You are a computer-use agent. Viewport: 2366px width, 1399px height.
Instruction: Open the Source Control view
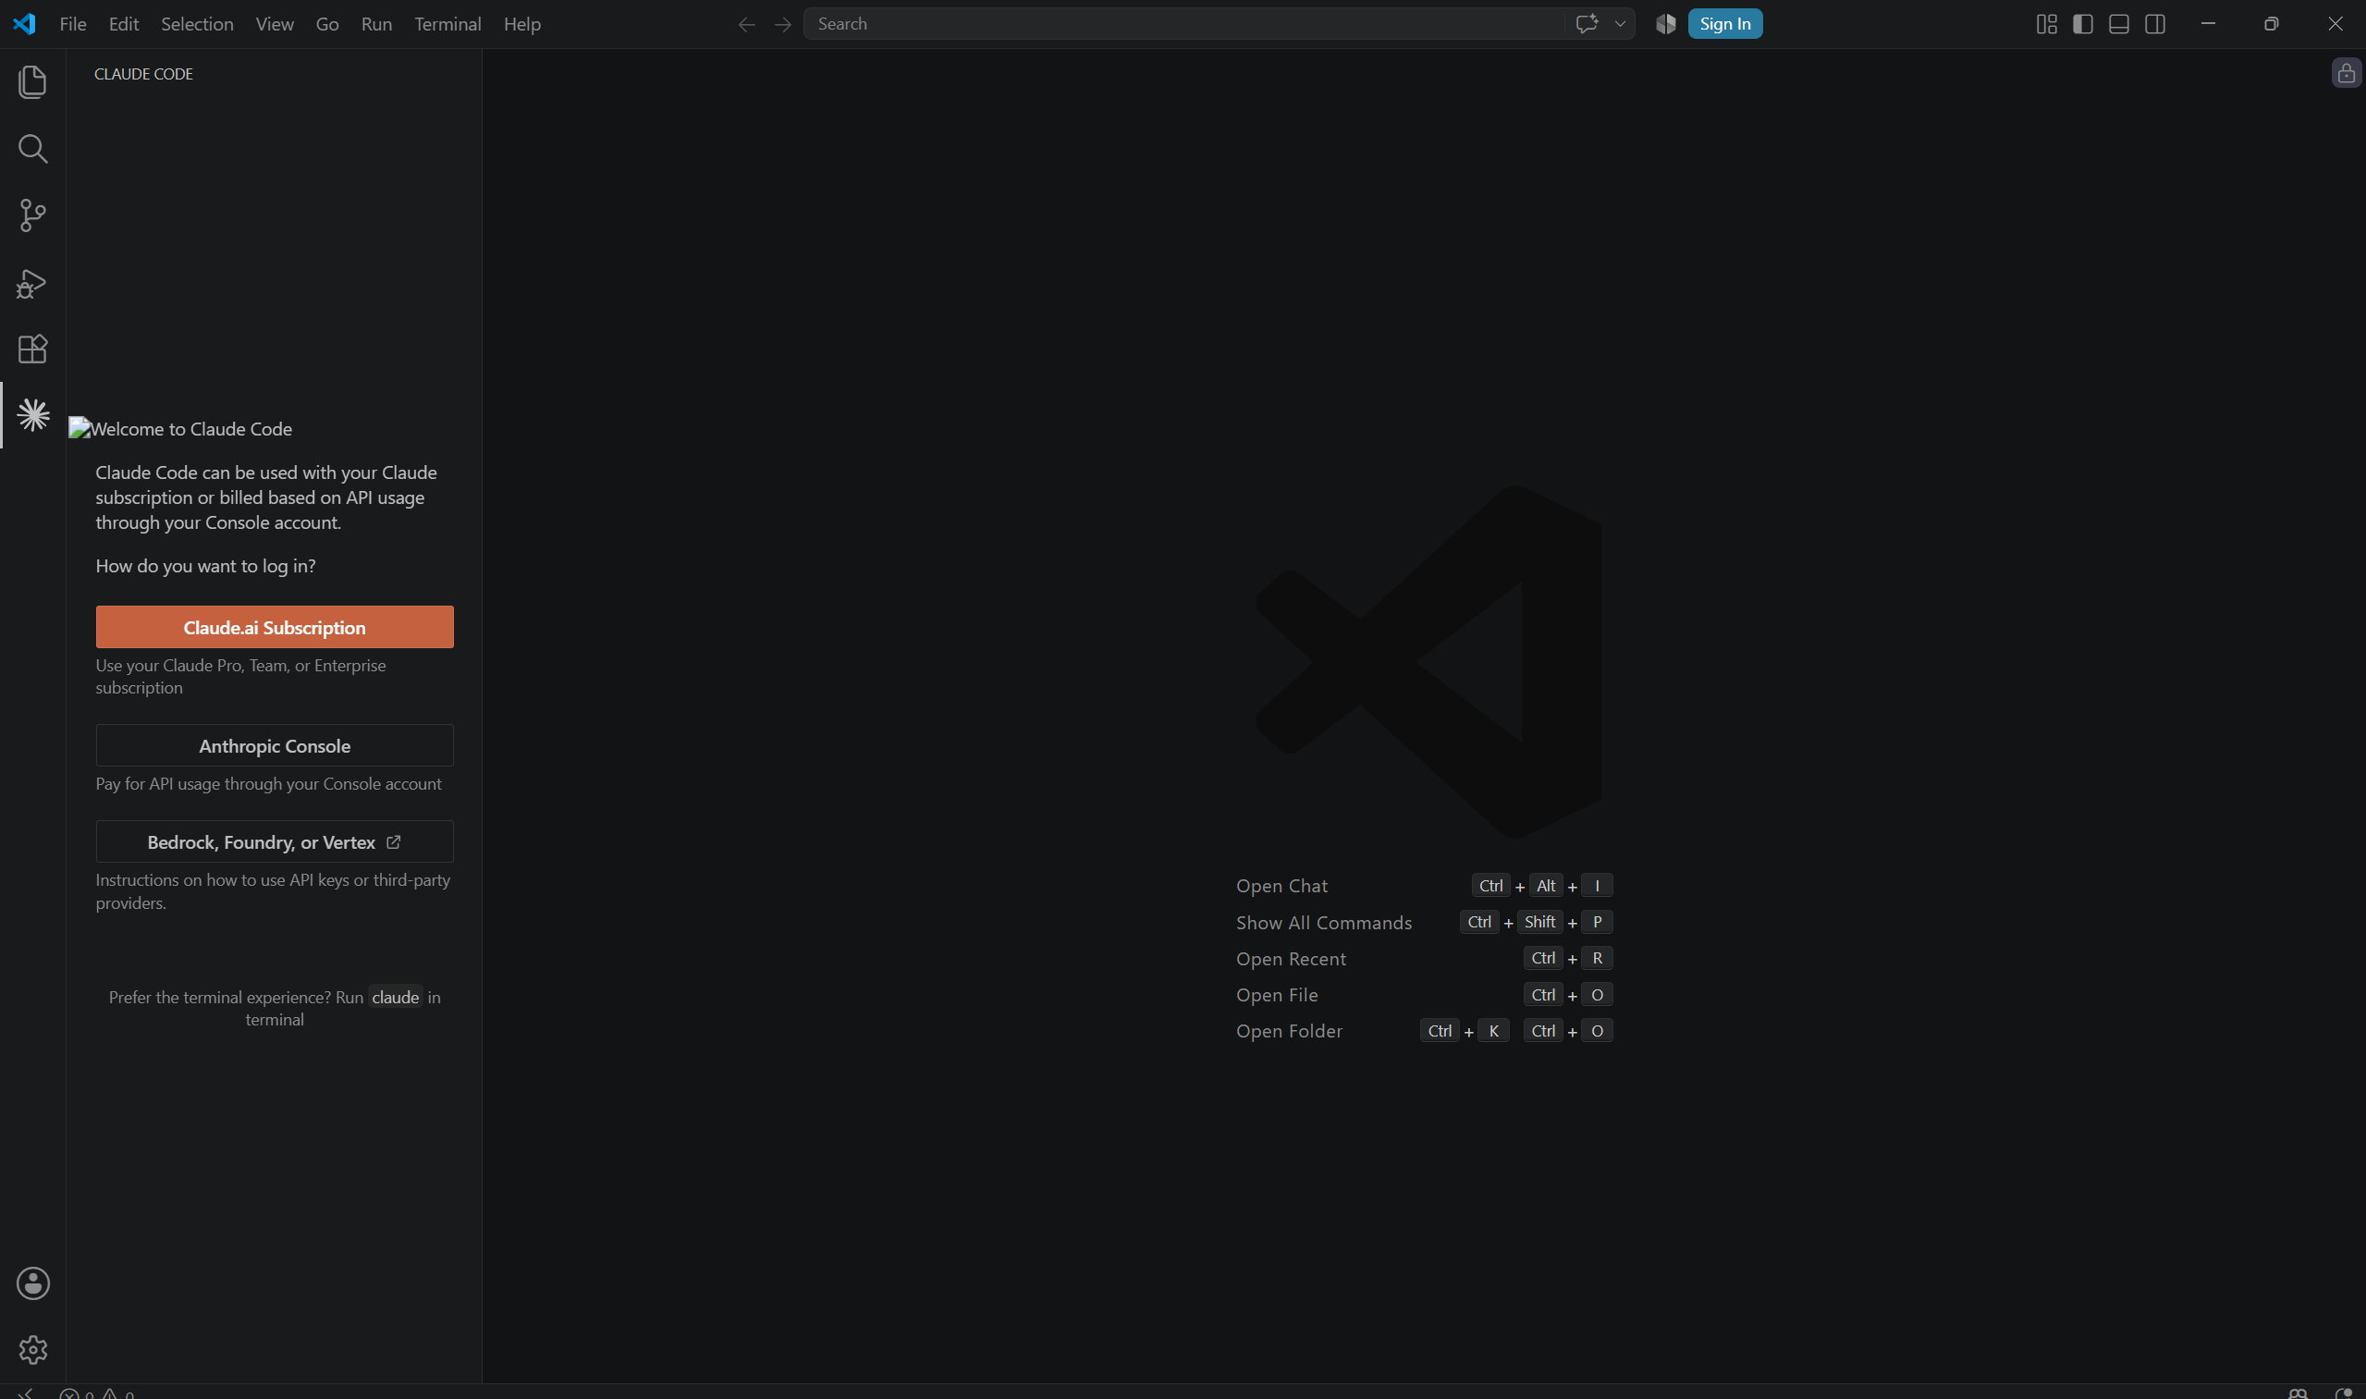point(33,215)
